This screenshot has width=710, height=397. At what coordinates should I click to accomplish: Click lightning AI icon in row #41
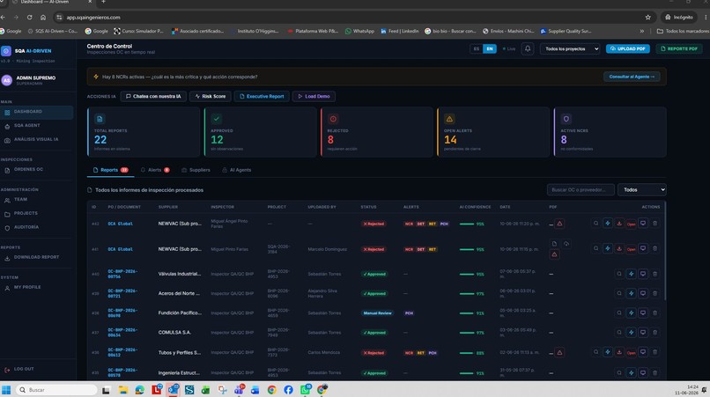tap(608, 248)
